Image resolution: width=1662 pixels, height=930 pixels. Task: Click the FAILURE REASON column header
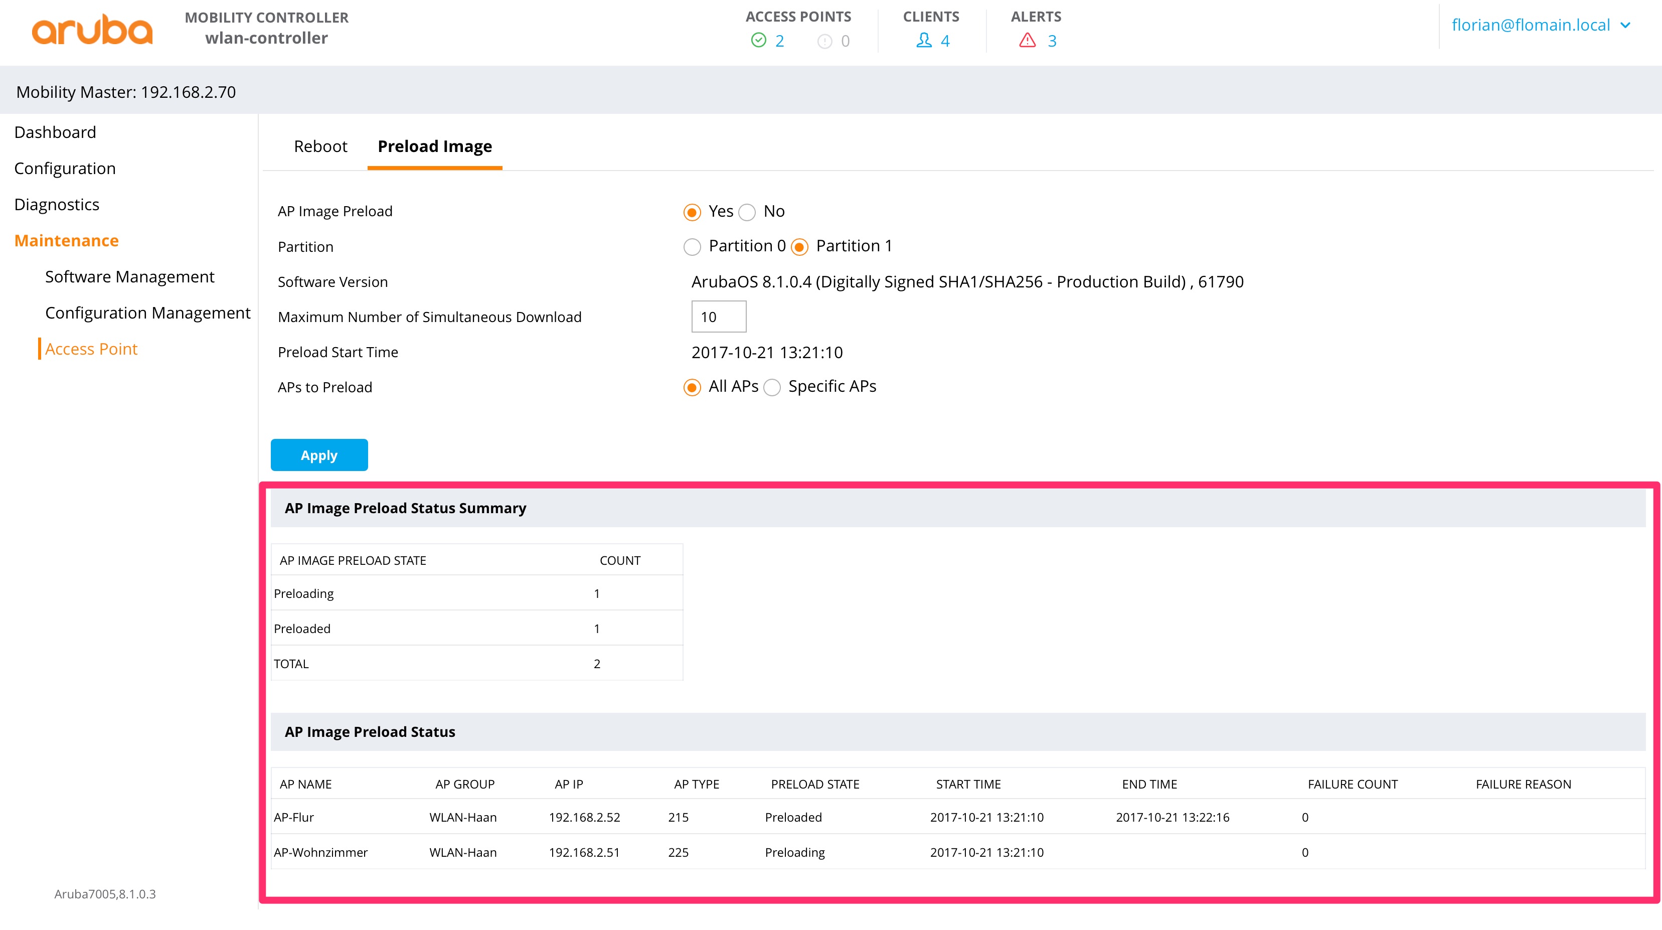(x=1524, y=784)
